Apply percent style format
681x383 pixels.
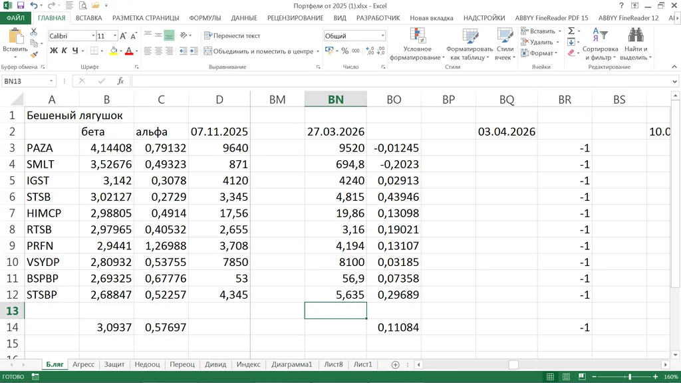tap(345, 51)
